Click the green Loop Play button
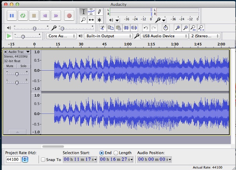This screenshot has width=236, height=170. pos(23,15)
